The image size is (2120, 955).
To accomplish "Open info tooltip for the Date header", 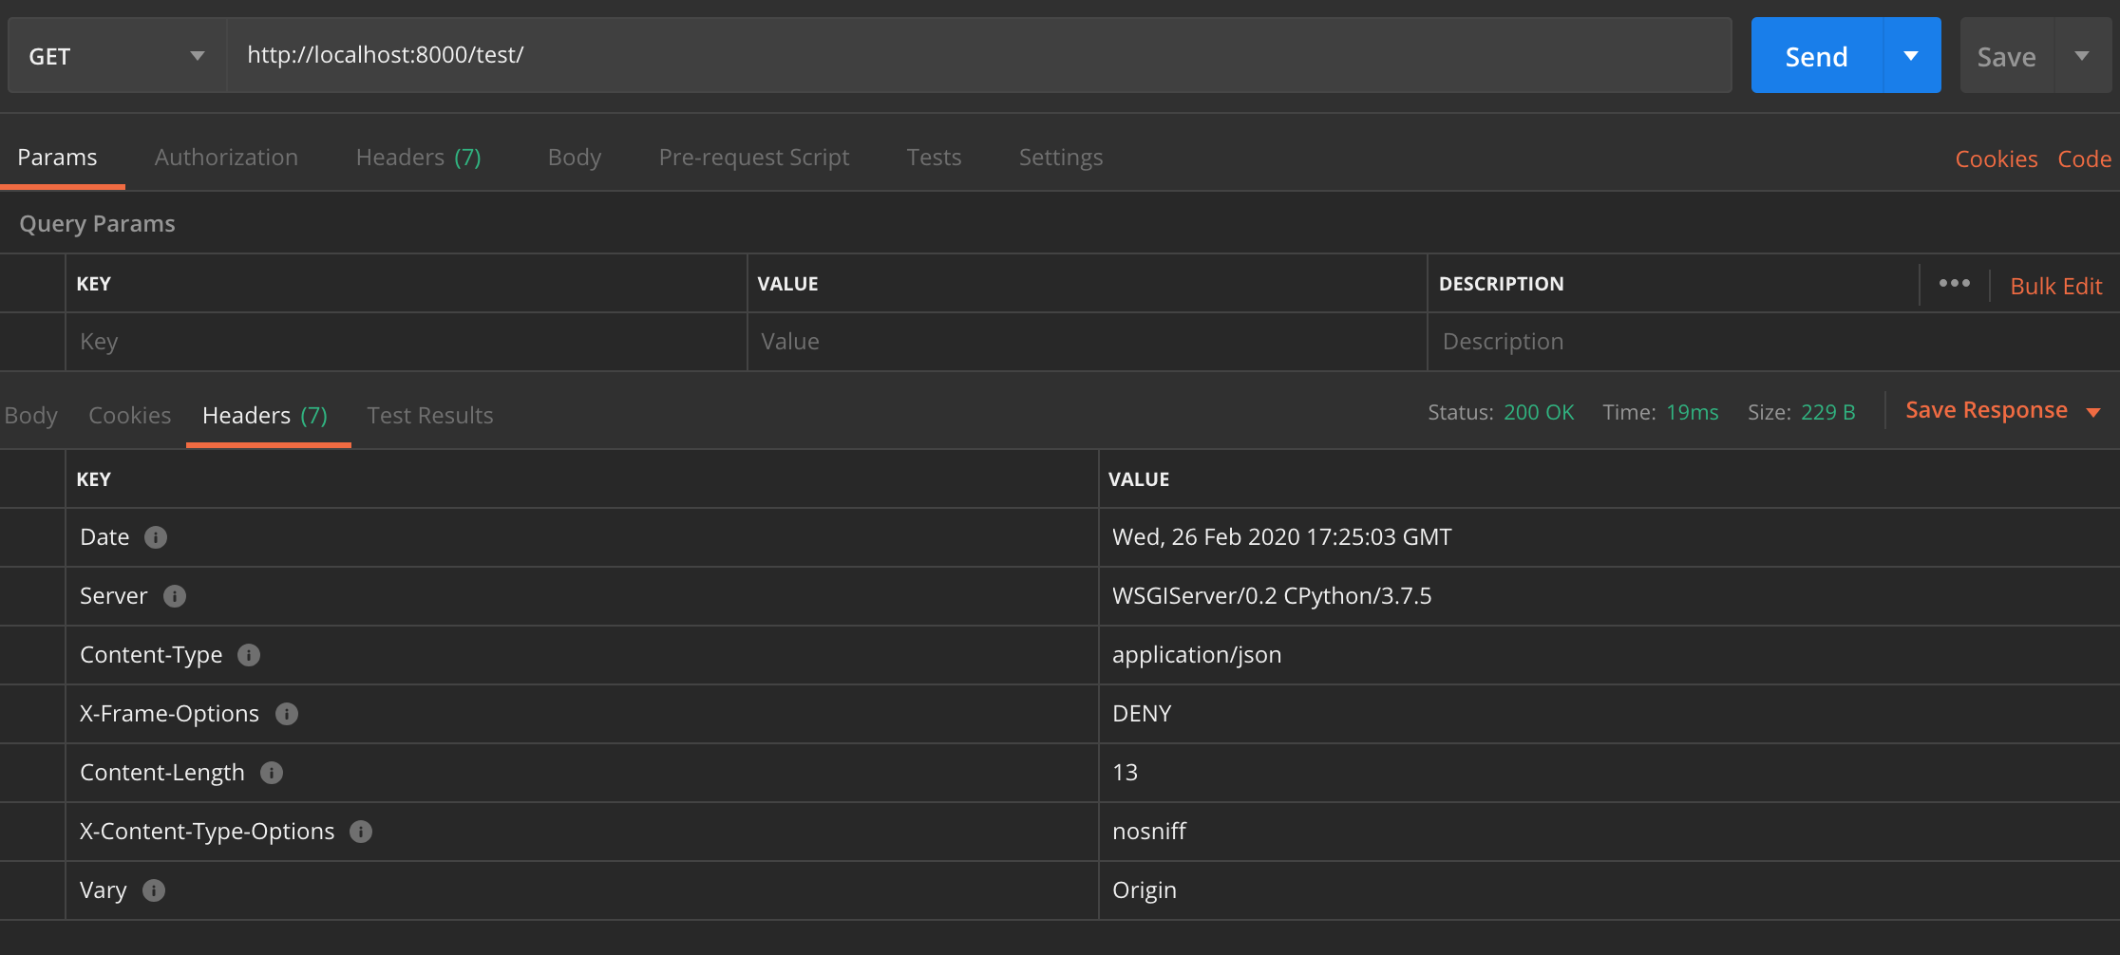I will [157, 537].
